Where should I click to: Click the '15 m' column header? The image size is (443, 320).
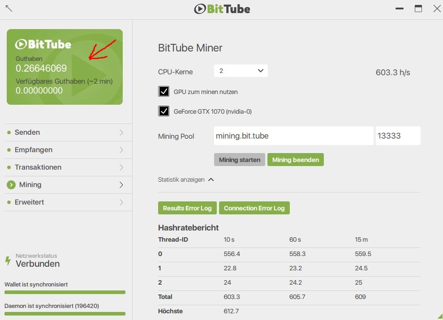point(361,239)
